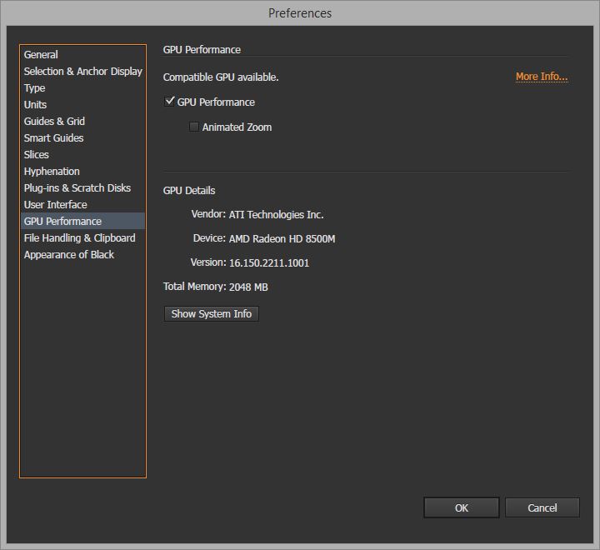Switch to Slices preferences
Screen dimensions: 600x550
82,155
